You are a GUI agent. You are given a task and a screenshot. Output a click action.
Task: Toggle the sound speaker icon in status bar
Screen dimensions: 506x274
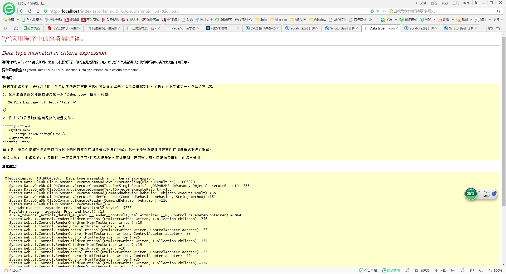point(481,270)
